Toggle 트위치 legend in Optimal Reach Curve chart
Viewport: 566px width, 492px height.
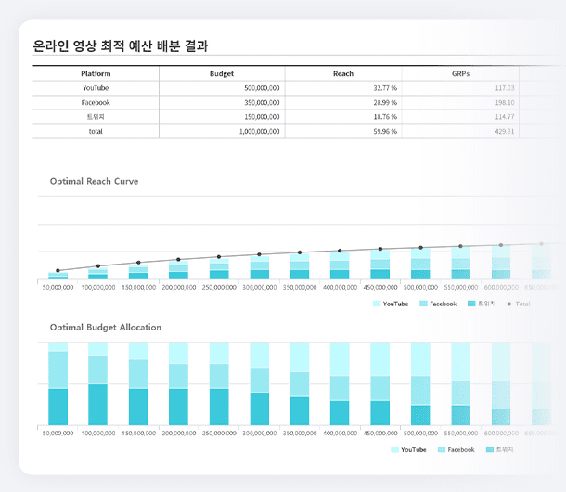pos(472,304)
